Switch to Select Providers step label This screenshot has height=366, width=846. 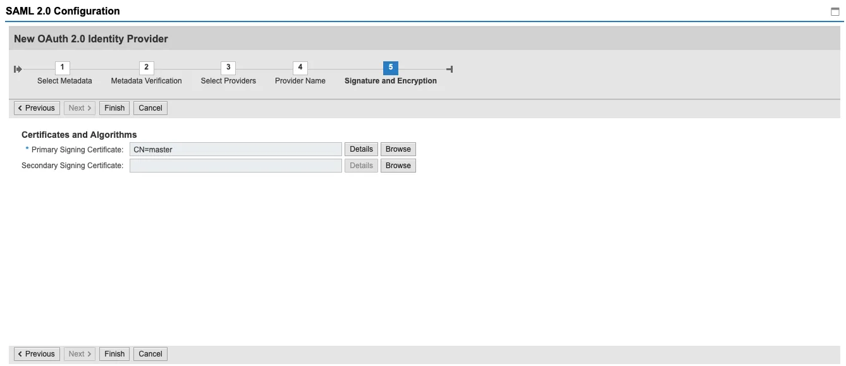tap(228, 81)
